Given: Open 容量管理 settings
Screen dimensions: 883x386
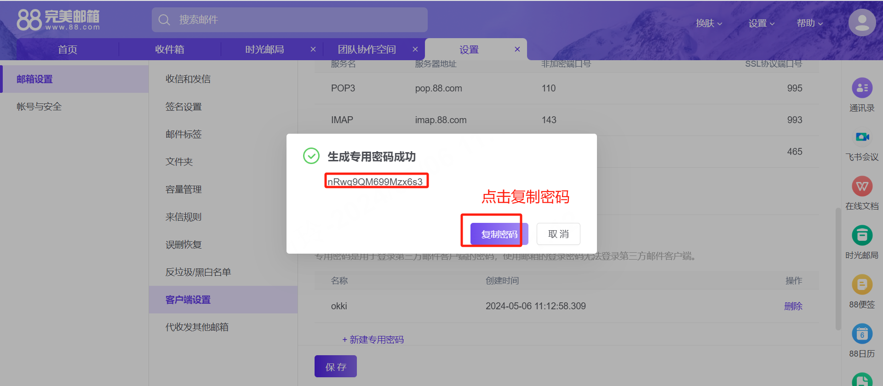Looking at the screenshot, I should pyautogui.click(x=223, y=189).
